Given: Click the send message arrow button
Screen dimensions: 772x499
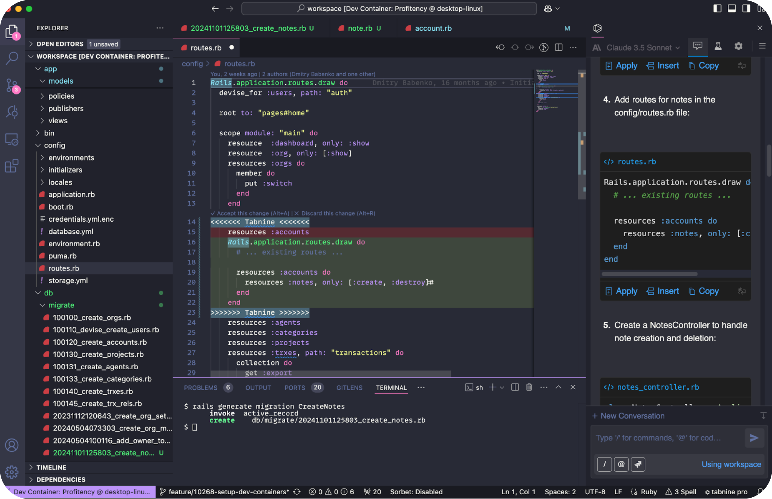Looking at the screenshot, I should (x=754, y=438).
